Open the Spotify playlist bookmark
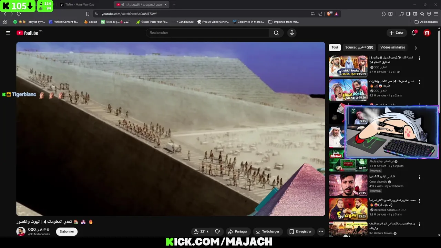This screenshot has height=248, width=441. click(x=29, y=22)
